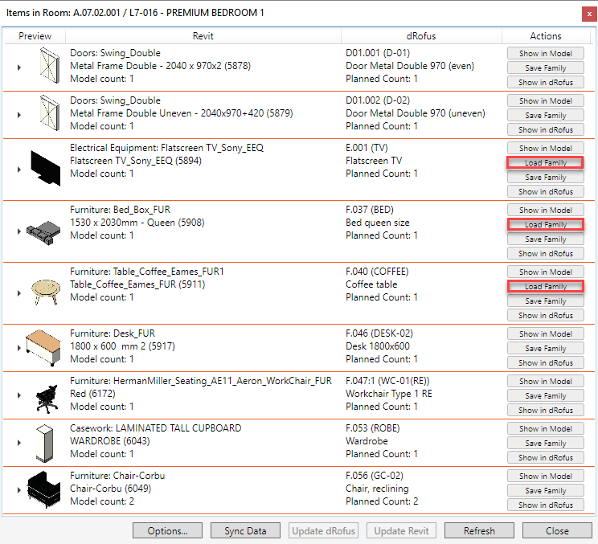Viewport: 598px width, 544px height.
Task: Click the Chair-Corbu preview thumbnail
Action: click(x=44, y=489)
